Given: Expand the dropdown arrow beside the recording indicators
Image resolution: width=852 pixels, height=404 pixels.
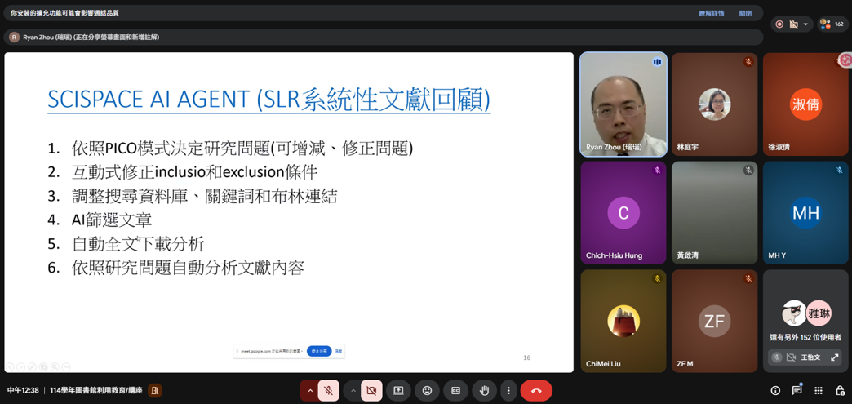Looking at the screenshot, I should tap(805, 24).
